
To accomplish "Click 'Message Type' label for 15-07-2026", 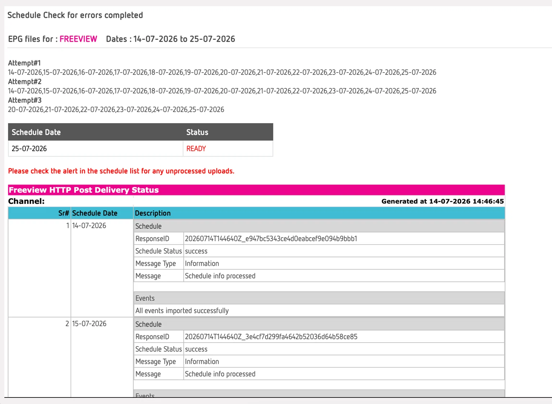I will pyautogui.click(x=156, y=362).
